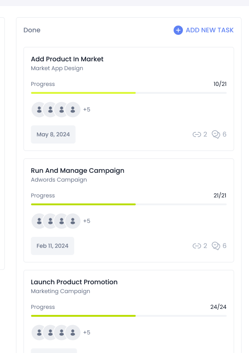This screenshot has width=249, height=353.
Task: Click the Feb 11, 2024 date badge
Action: click(53, 246)
